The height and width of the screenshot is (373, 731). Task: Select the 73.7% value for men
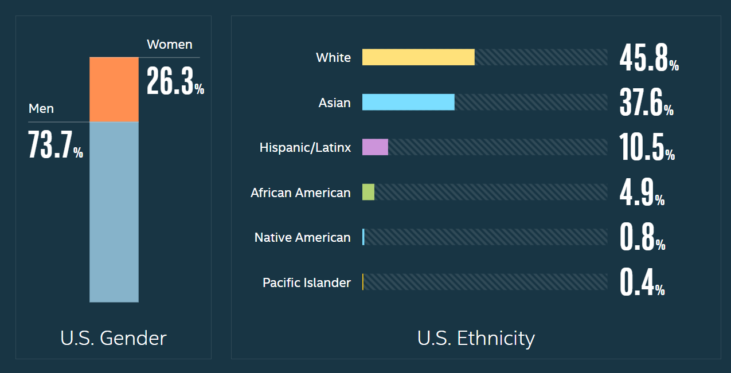55,146
